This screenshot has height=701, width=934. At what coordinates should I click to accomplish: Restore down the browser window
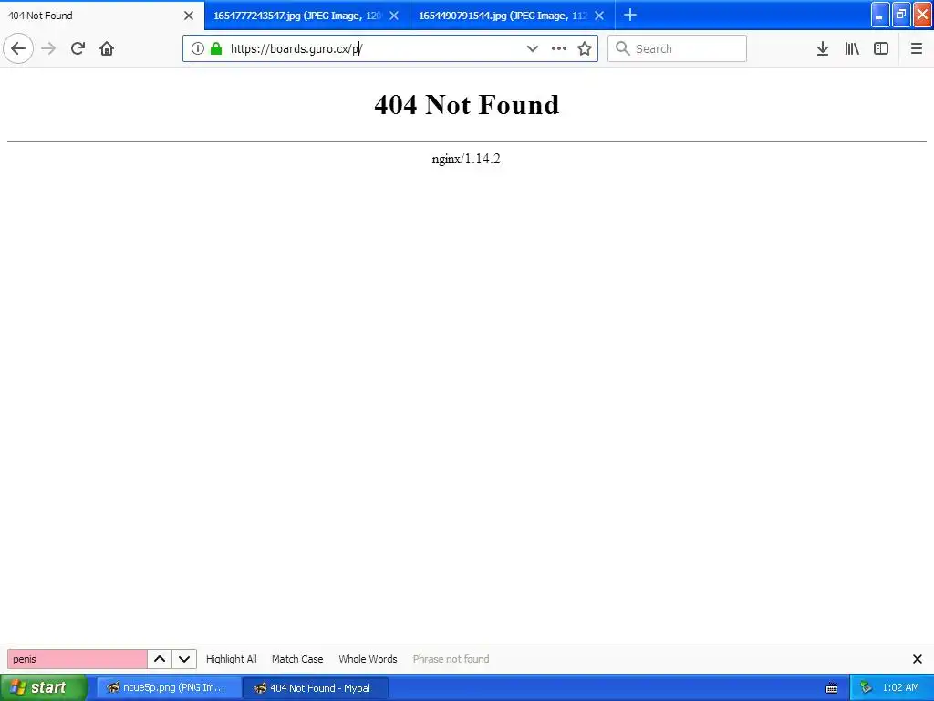(901, 15)
